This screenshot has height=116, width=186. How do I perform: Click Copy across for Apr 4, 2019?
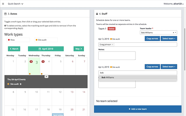point(152,67)
